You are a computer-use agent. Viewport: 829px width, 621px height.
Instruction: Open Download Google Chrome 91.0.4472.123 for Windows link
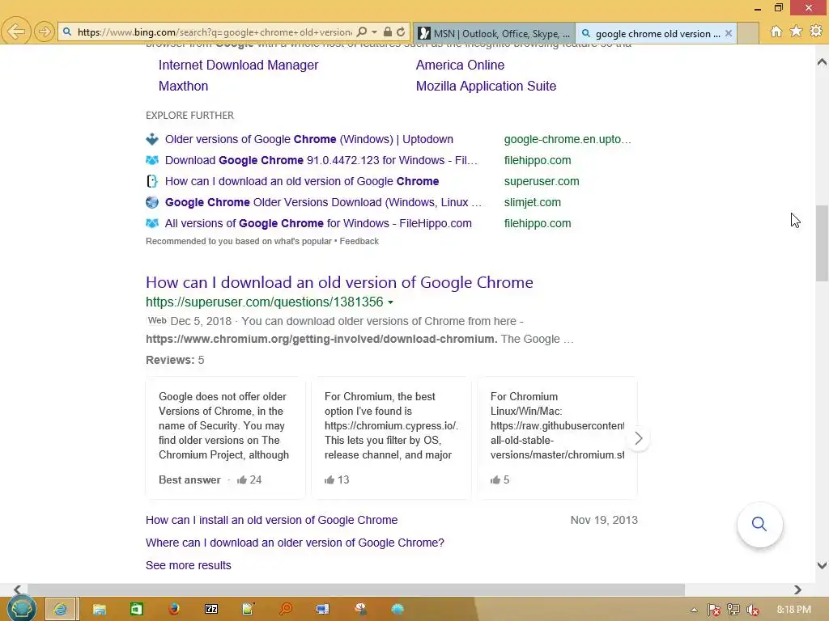[x=321, y=161]
